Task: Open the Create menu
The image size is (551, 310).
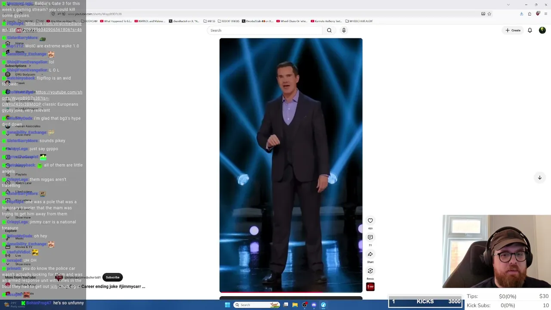Action: click(x=513, y=30)
